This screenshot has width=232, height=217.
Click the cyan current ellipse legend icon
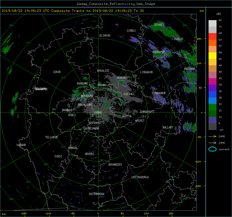[212, 149]
